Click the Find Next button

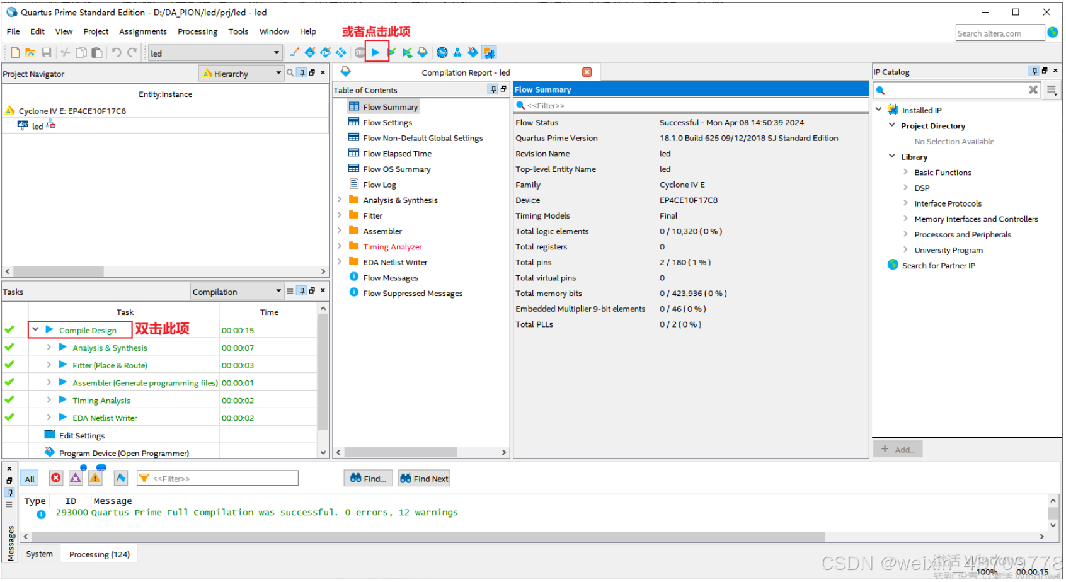click(425, 478)
